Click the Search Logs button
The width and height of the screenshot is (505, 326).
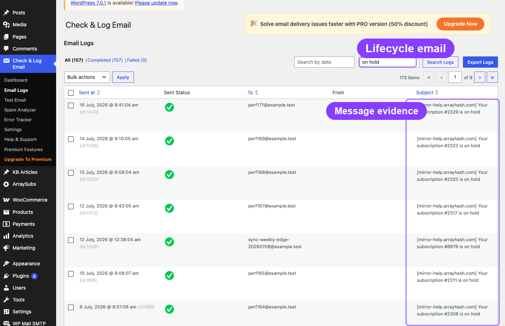pyautogui.click(x=440, y=62)
